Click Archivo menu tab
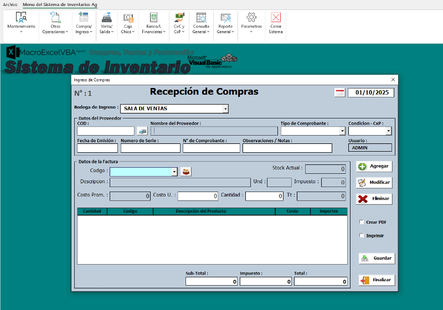 (10, 4)
